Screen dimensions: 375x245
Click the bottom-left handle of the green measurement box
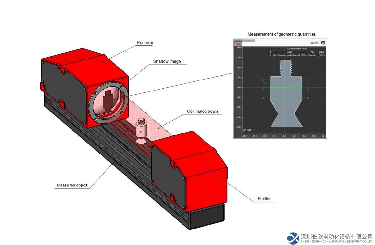point(263,98)
